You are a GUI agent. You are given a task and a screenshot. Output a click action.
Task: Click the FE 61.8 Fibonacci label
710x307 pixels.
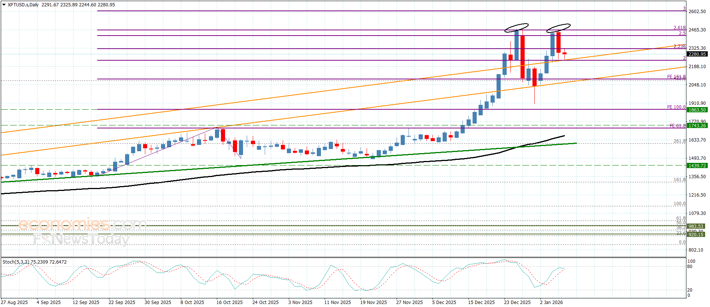(x=677, y=126)
